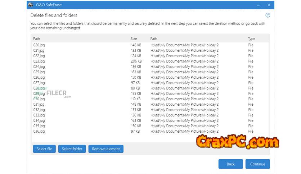Select the 030.jpg file row
The width and height of the screenshot is (301, 174).
(x=150, y=99)
